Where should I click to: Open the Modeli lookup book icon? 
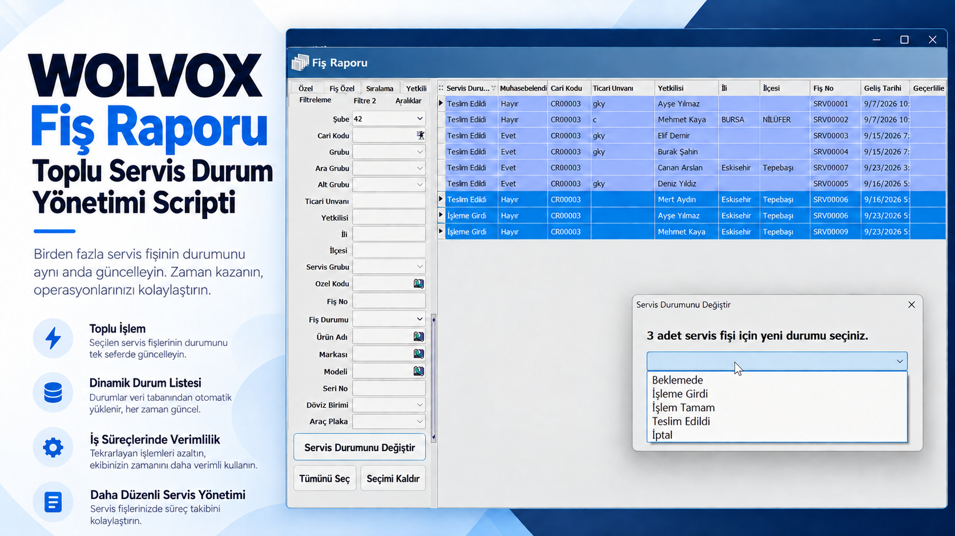(418, 371)
